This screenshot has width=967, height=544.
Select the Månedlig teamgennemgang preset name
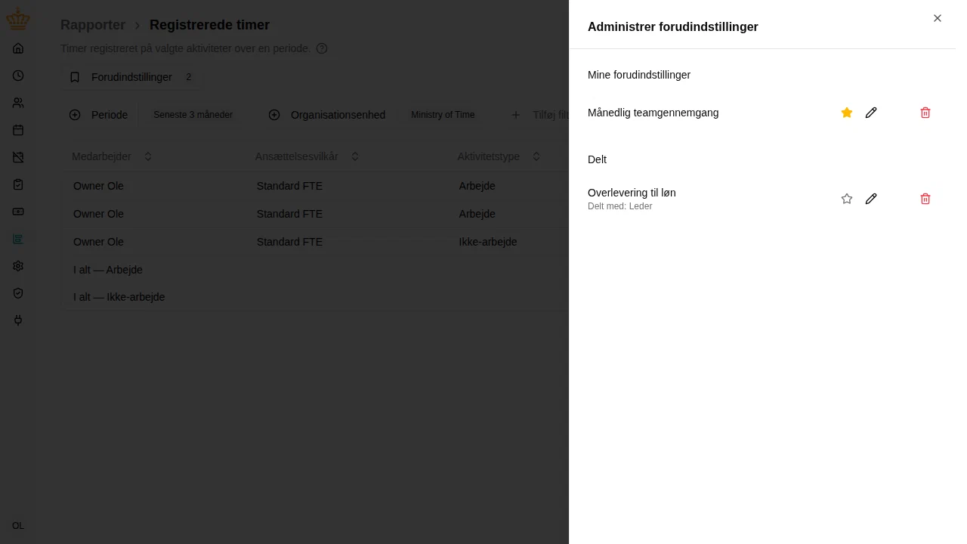coord(653,113)
